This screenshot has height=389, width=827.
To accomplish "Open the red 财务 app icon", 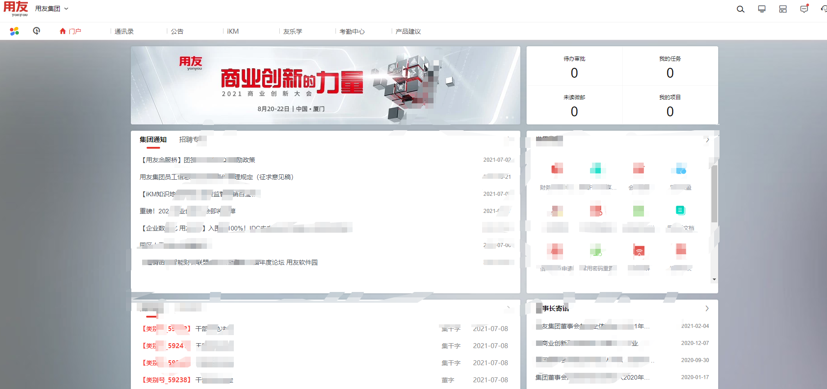I will click(557, 168).
